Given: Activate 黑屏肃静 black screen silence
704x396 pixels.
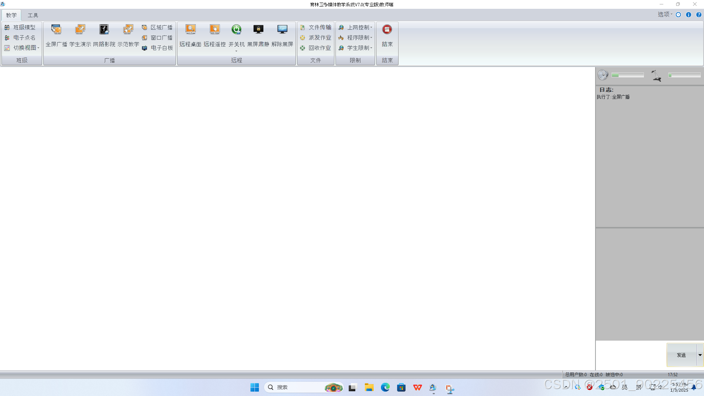Looking at the screenshot, I should click(x=258, y=35).
